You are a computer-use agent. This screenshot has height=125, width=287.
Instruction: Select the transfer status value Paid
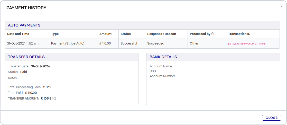tap(24, 72)
